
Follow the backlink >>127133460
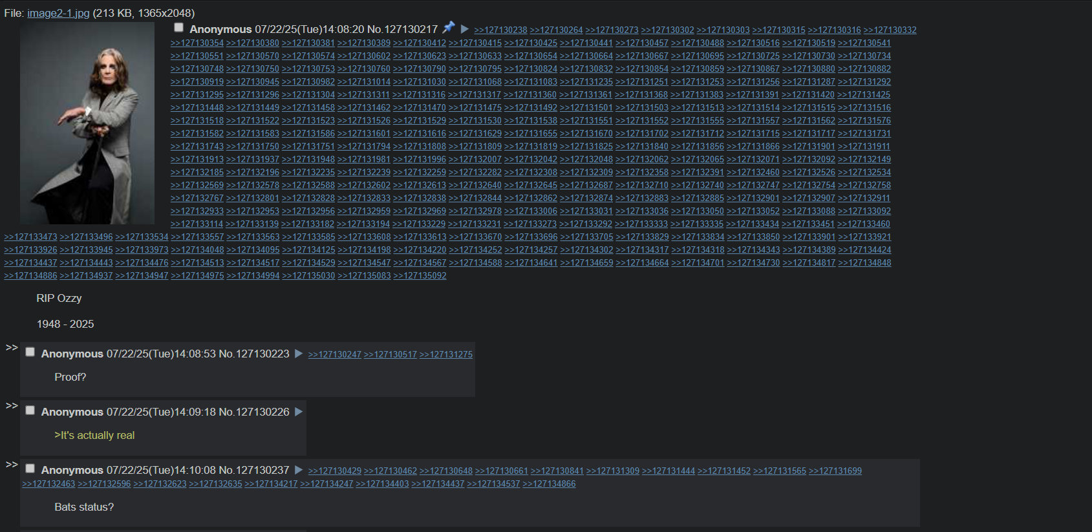click(864, 224)
